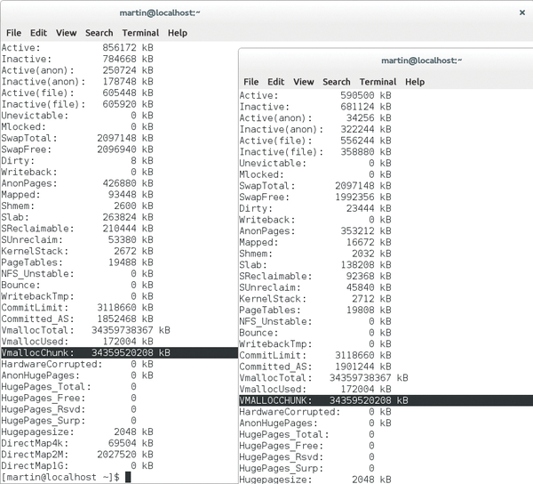Open Edit menu in the back terminal window
The height and width of the screenshot is (484, 533).
(x=36, y=33)
